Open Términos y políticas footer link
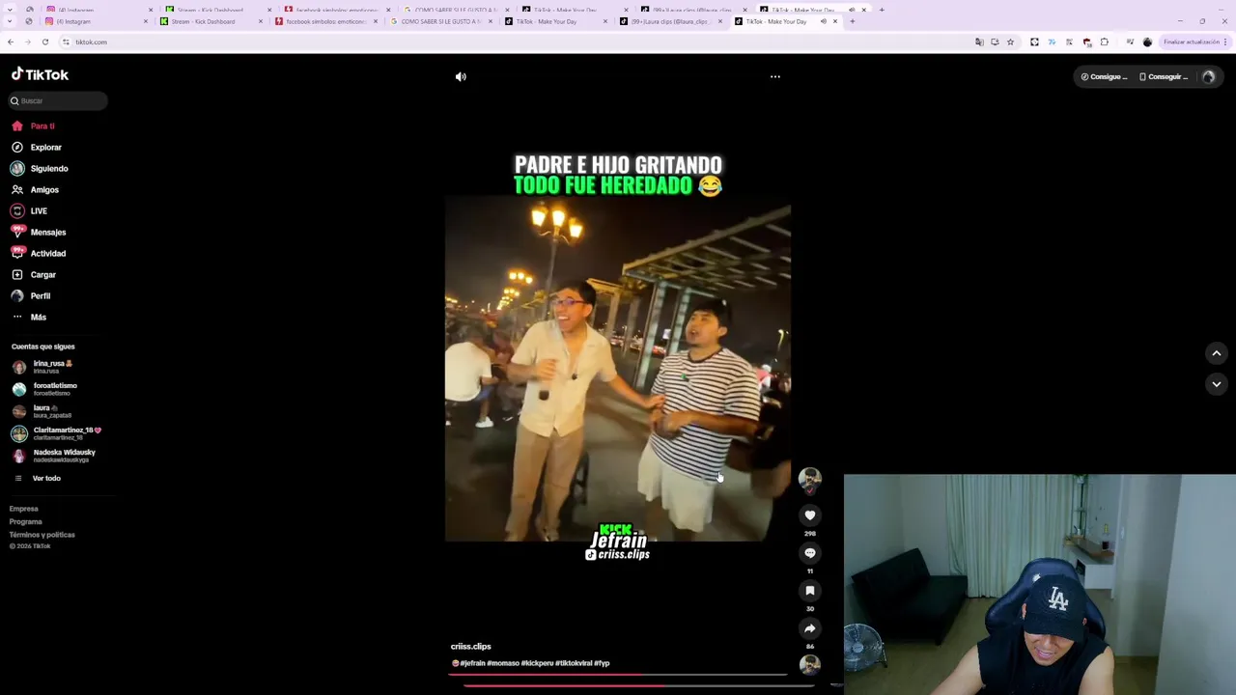 click(42, 535)
